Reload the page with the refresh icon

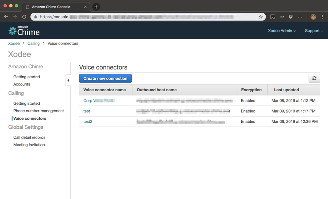[x=24, y=17]
